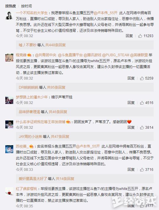
Task: Click the badge icon beside 苏枝英_
Action: point(31,146)
